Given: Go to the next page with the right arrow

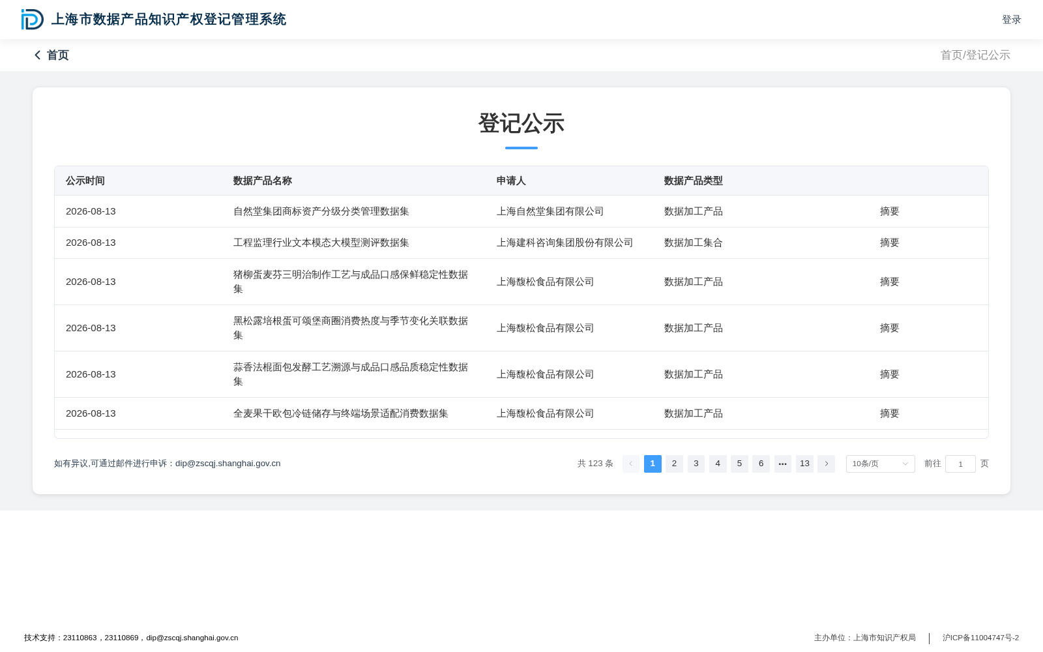Looking at the screenshot, I should tap(826, 464).
